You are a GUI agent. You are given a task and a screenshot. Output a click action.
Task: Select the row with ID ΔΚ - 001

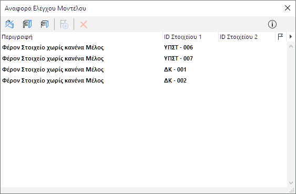(144, 69)
